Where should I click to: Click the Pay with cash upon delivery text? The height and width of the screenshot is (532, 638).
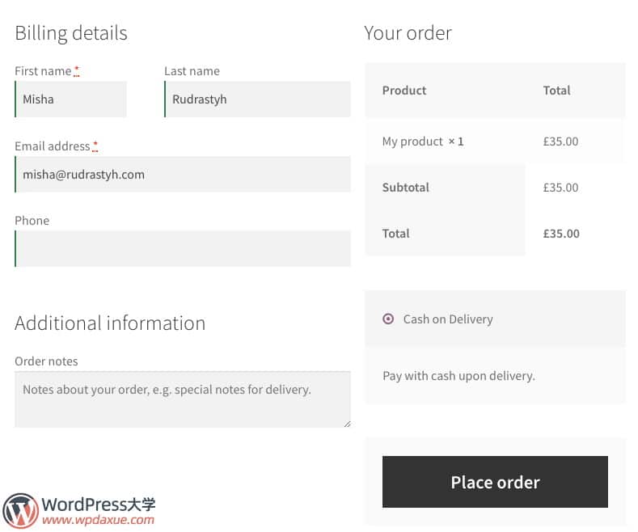(458, 376)
